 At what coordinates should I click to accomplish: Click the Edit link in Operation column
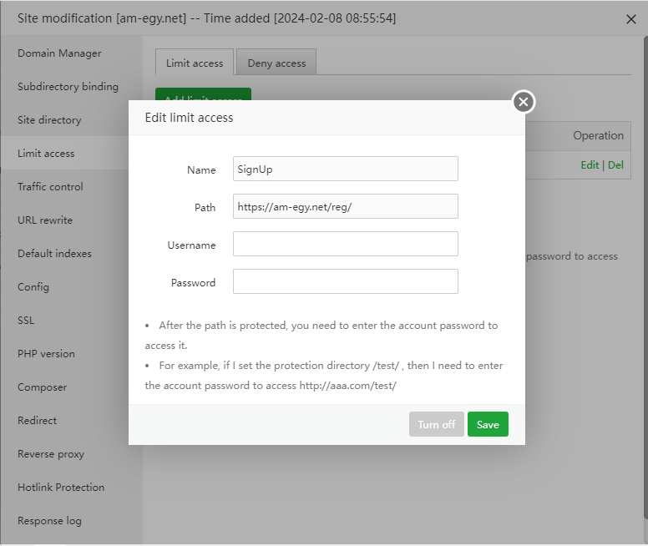[x=590, y=165]
